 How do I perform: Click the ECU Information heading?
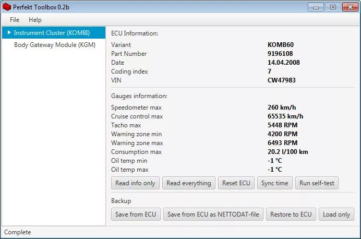click(x=135, y=33)
